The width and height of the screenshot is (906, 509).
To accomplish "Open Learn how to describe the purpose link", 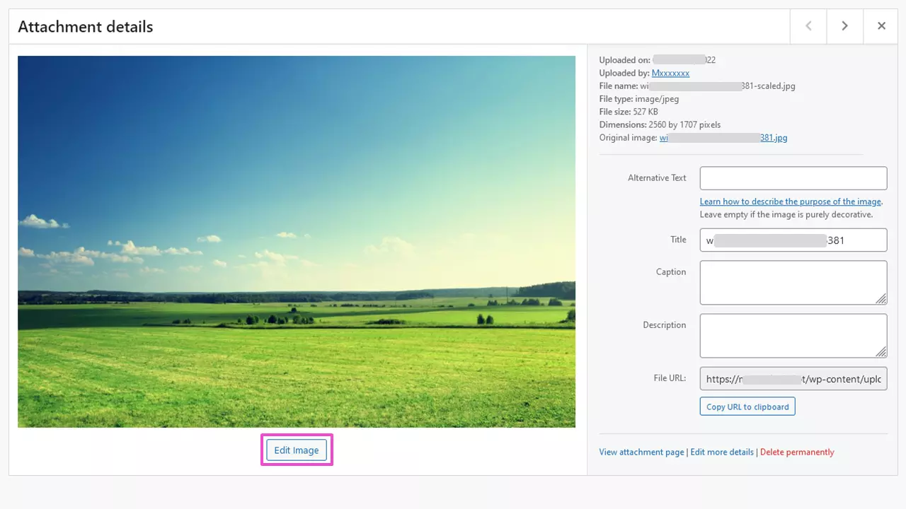I will coord(790,201).
